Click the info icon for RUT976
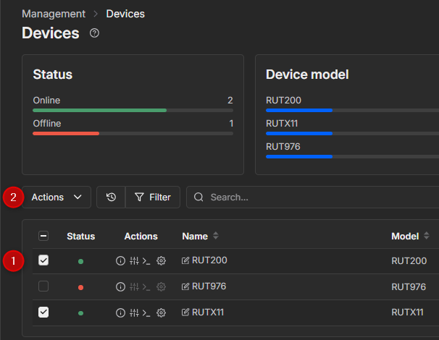 120,286
